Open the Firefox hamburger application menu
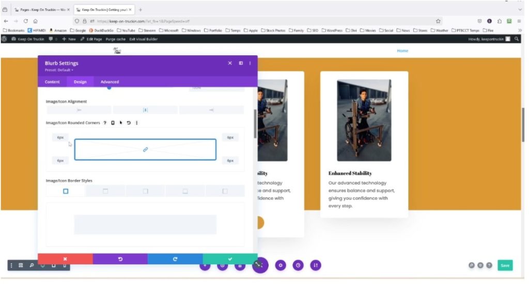529x284 pixels. point(519,21)
